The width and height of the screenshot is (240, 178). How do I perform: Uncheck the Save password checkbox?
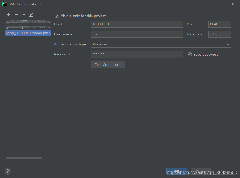pyautogui.click(x=190, y=54)
